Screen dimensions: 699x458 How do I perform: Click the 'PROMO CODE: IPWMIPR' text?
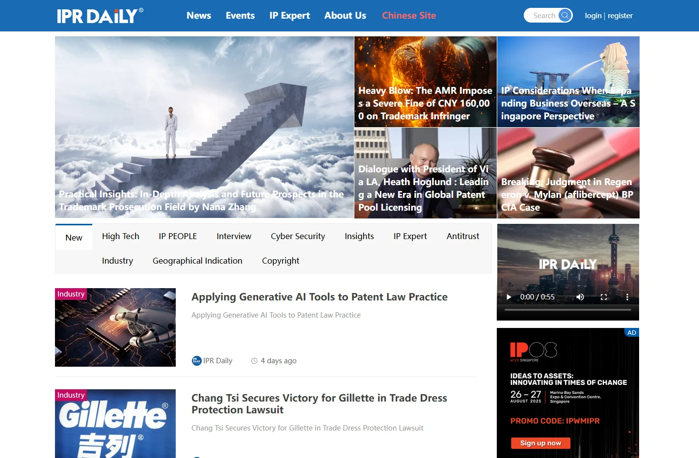tap(555, 421)
